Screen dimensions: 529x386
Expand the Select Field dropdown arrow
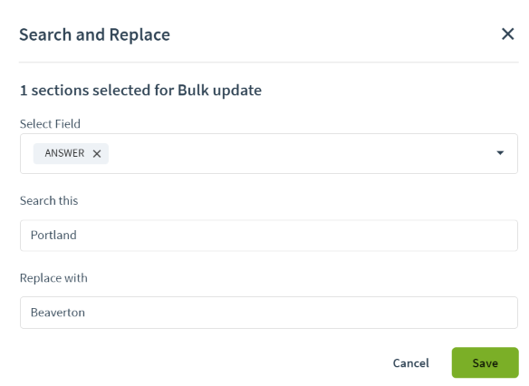(x=500, y=153)
